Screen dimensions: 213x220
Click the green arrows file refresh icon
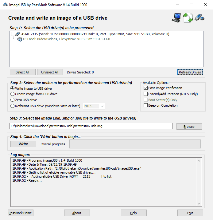pos(188,18)
